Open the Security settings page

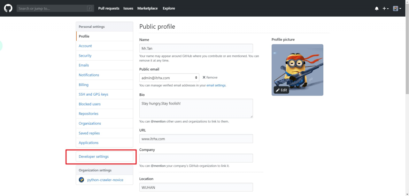pos(85,56)
